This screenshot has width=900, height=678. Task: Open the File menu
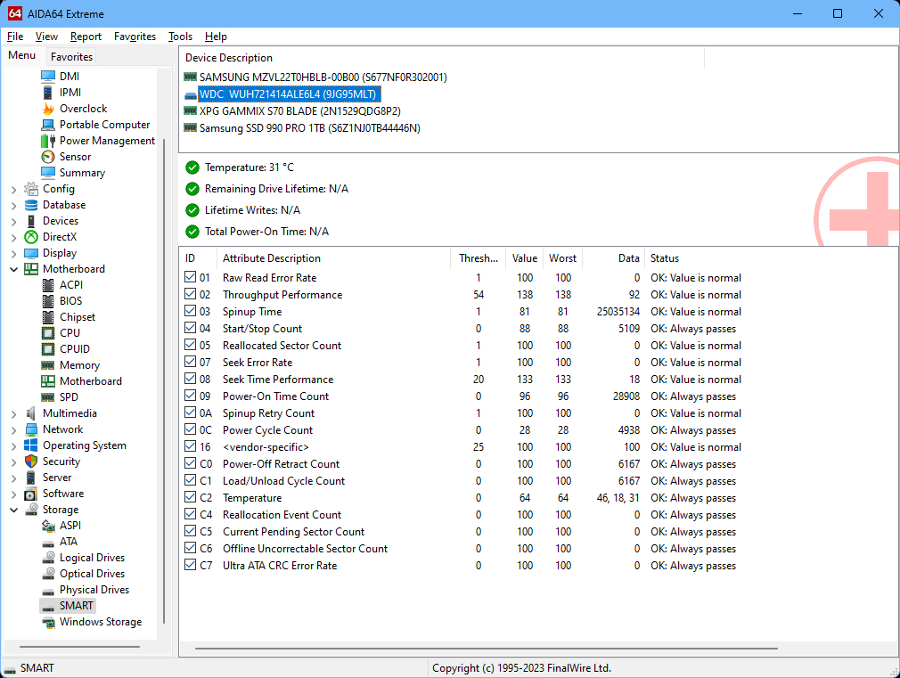pyautogui.click(x=15, y=37)
